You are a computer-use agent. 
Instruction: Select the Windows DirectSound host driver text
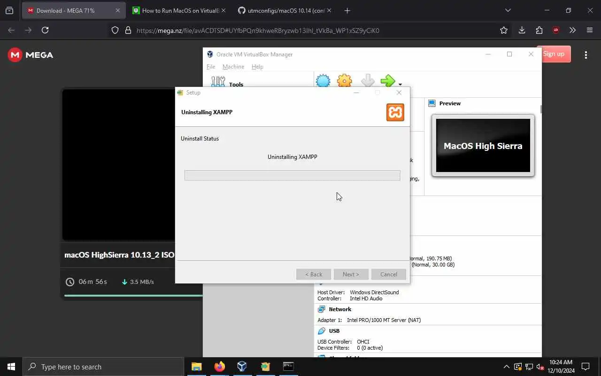click(x=374, y=292)
